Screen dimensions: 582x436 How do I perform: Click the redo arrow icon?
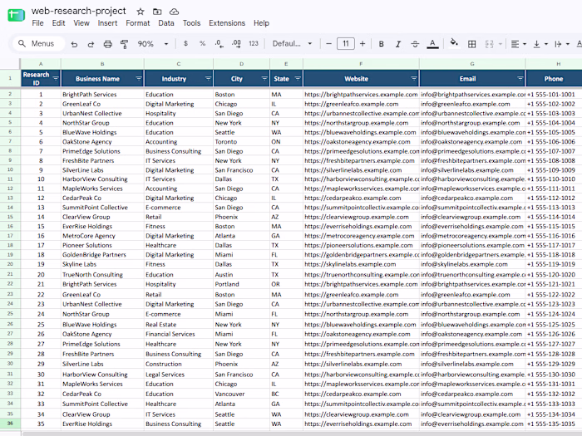tap(91, 44)
